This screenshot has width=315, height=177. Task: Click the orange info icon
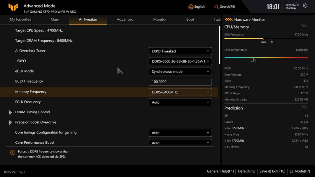(x=13, y=153)
